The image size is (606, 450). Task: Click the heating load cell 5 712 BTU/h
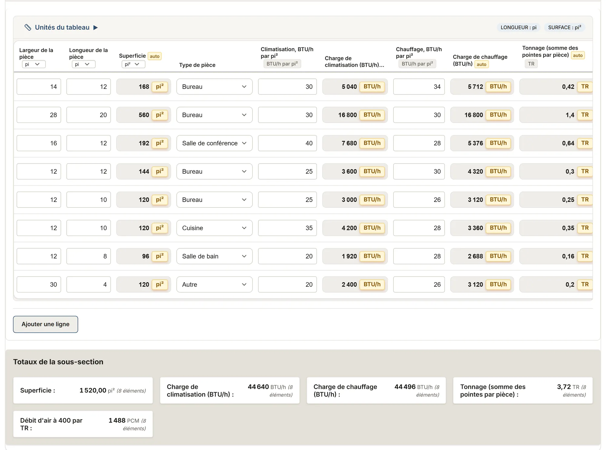[x=482, y=87]
